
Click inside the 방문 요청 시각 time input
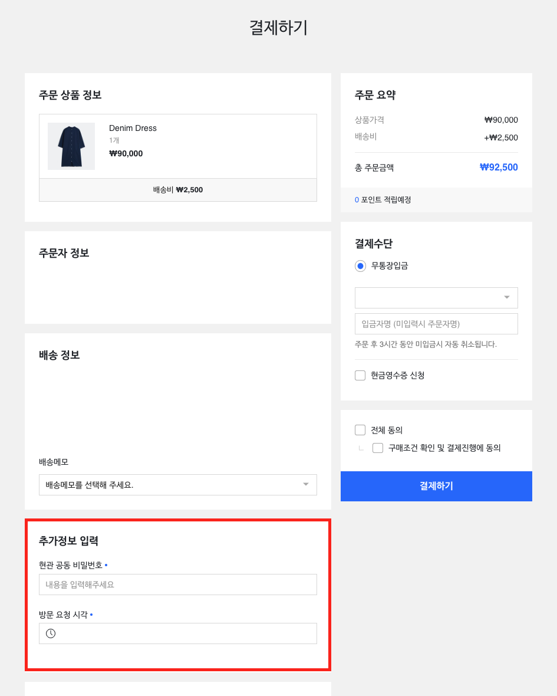coord(186,633)
